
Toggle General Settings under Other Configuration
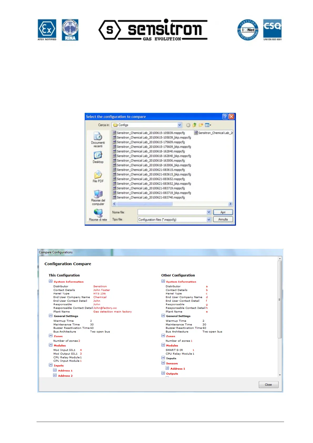point(163,315)
